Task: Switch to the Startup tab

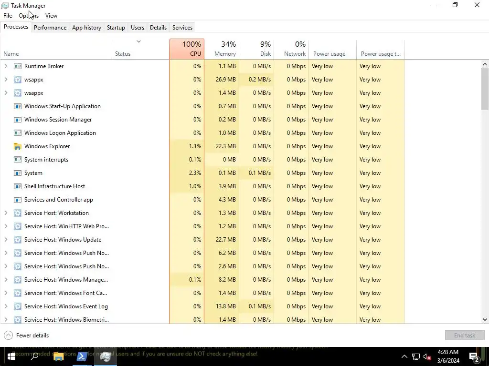Action: point(116,27)
